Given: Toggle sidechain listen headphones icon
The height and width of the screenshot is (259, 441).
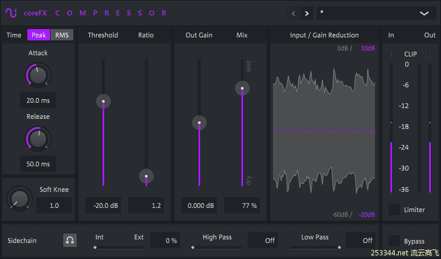Looking at the screenshot, I should pyautogui.click(x=70, y=240).
